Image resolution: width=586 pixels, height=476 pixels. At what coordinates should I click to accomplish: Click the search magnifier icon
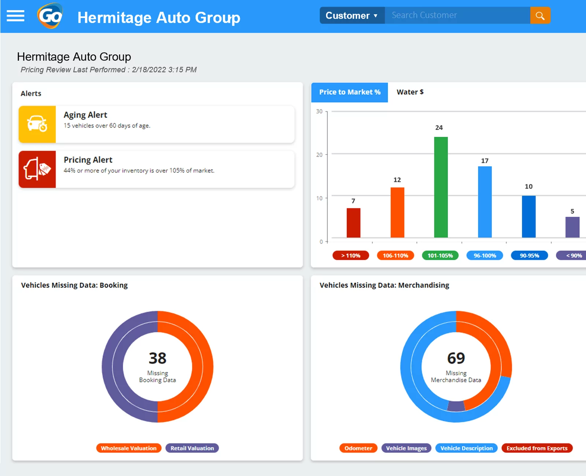[x=540, y=15]
